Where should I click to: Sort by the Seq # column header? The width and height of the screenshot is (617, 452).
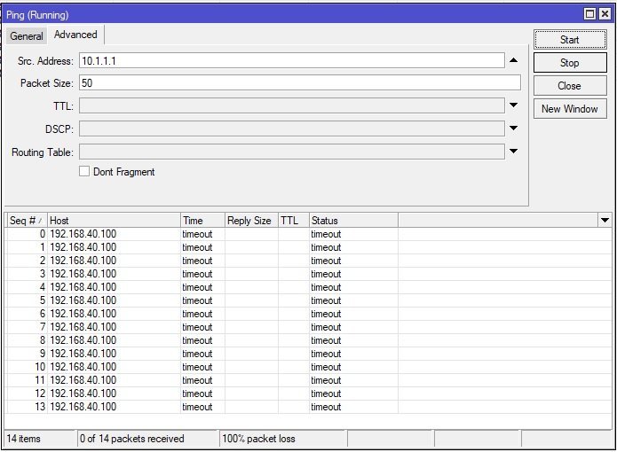pyautogui.click(x=25, y=221)
